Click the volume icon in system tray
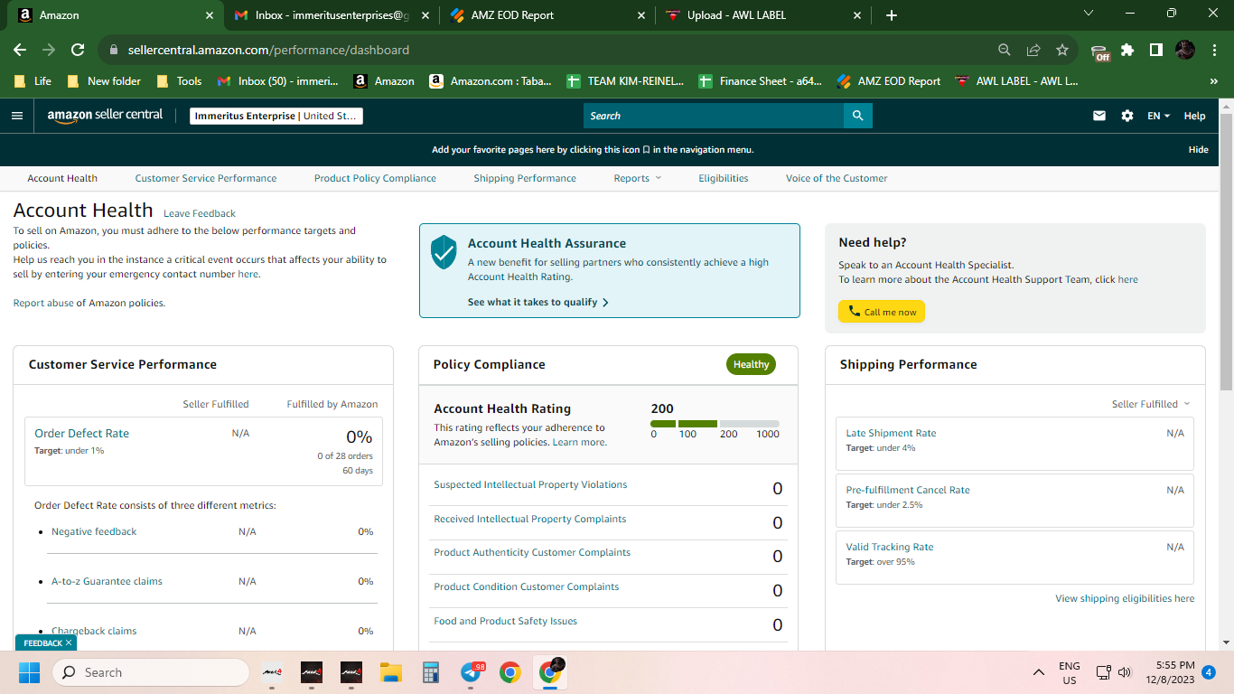Image resolution: width=1234 pixels, height=694 pixels. [x=1125, y=672]
